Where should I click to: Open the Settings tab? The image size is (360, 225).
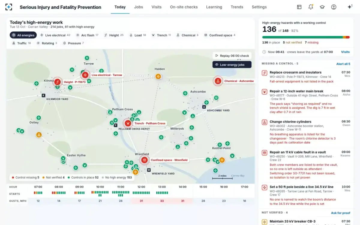[x=259, y=7]
